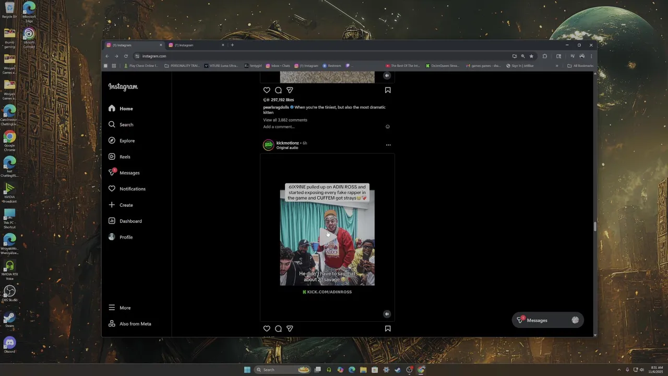Screen dimensions: 668x376
Task: Open the Restream bookmark
Action: [332, 66]
